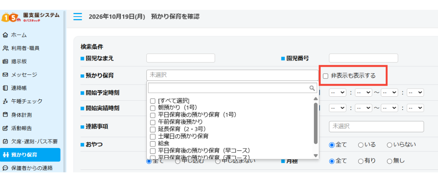The width and height of the screenshot is (438, 182).
Task: Click the ホーム house icon
Action: pyautogui.click(x=5, y=35)
